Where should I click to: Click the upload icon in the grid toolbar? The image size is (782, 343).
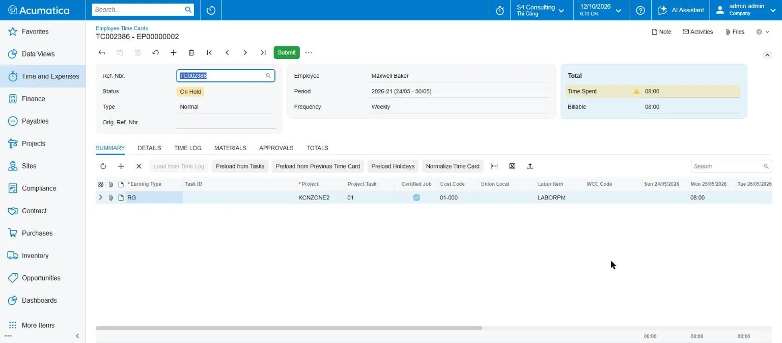pyautogui.click(x=530, y=166)
